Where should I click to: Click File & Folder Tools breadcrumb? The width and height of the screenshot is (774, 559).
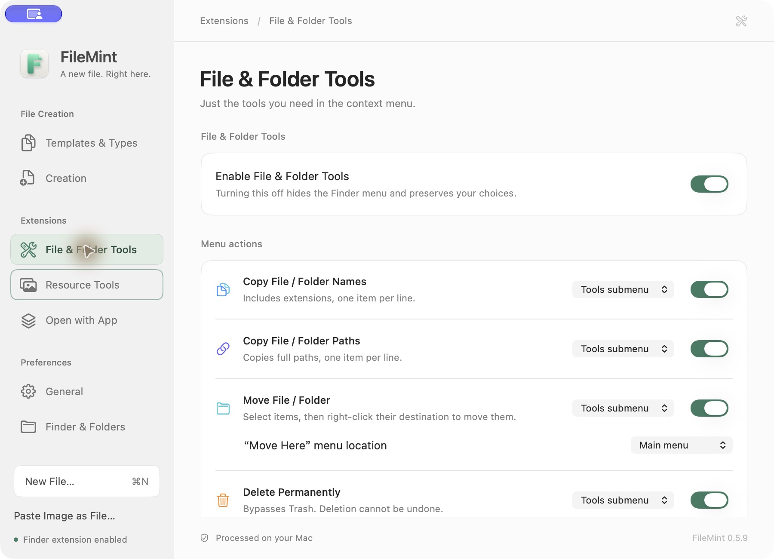click(x=310, y=21)
